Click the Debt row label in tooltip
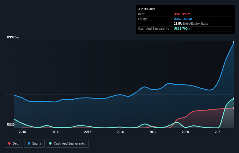The image size is (239, 153). click(141, 14)
